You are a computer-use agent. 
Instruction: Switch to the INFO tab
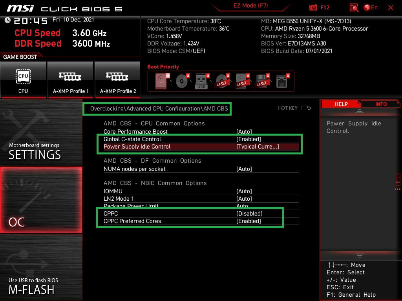[x=380, y=104]
